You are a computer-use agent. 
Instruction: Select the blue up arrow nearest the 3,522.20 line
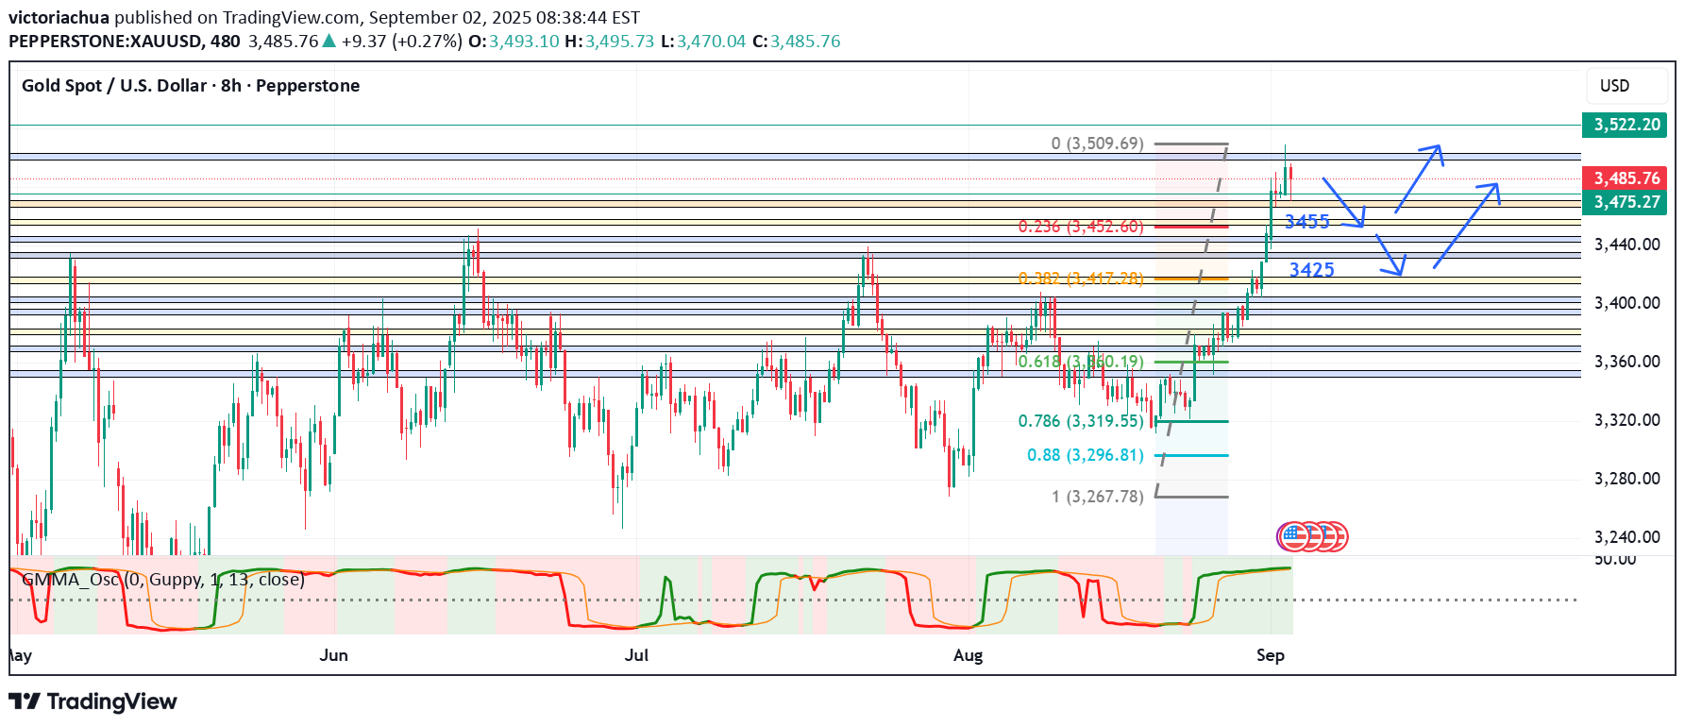pos(1419,178)
